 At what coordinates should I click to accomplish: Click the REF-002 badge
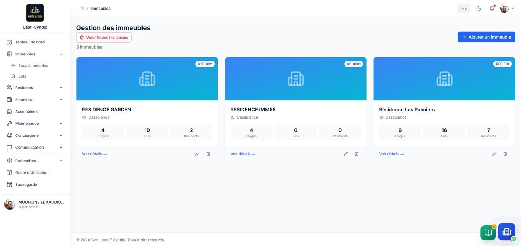tap(205, 64)
